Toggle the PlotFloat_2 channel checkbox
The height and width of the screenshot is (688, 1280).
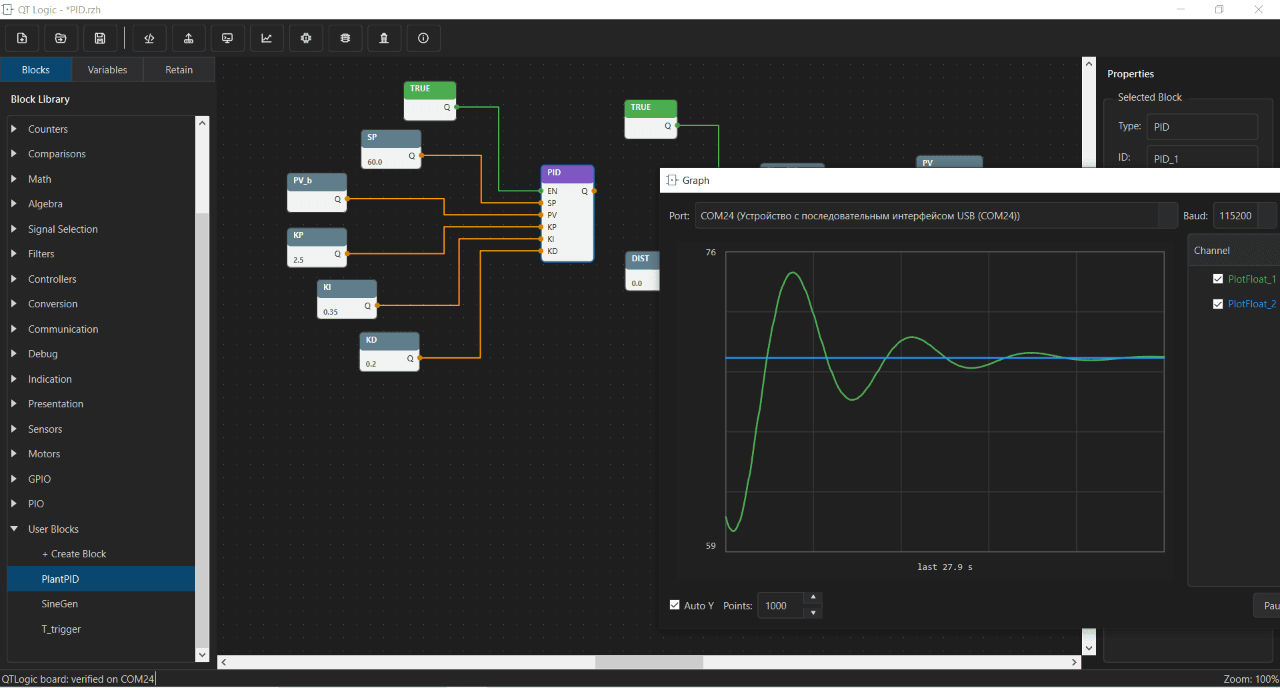[x=1218, y=304]
